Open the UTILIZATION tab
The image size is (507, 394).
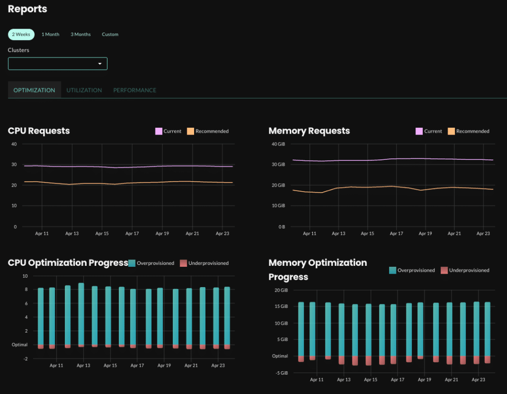point(84,90)
